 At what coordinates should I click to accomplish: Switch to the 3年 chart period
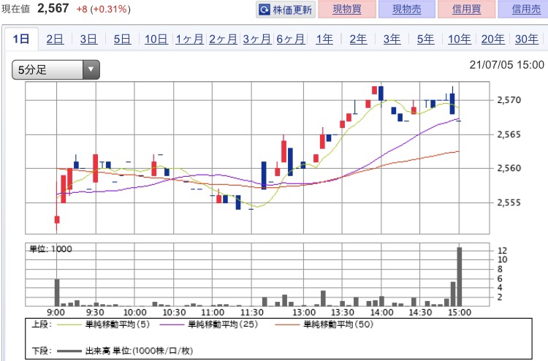392,39
